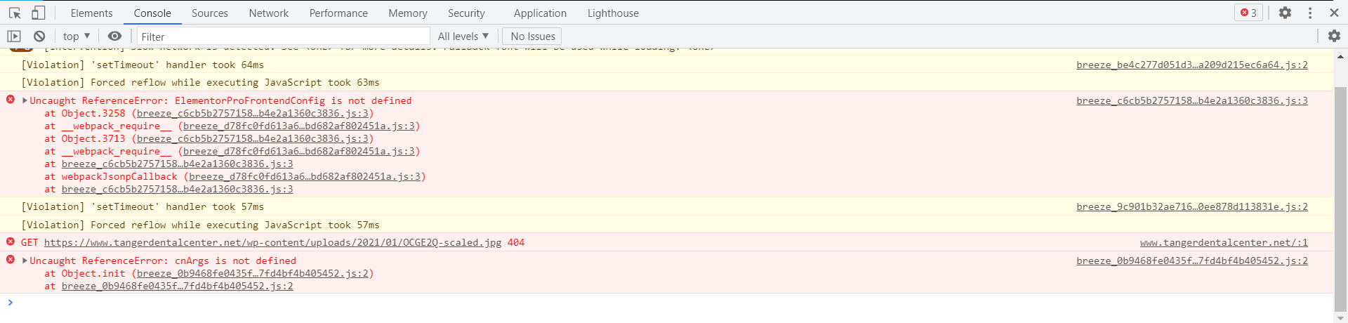Toggle the device toolbar icon
The height and width of the screenshot is (323, 1348).
[x=39, y=13]
